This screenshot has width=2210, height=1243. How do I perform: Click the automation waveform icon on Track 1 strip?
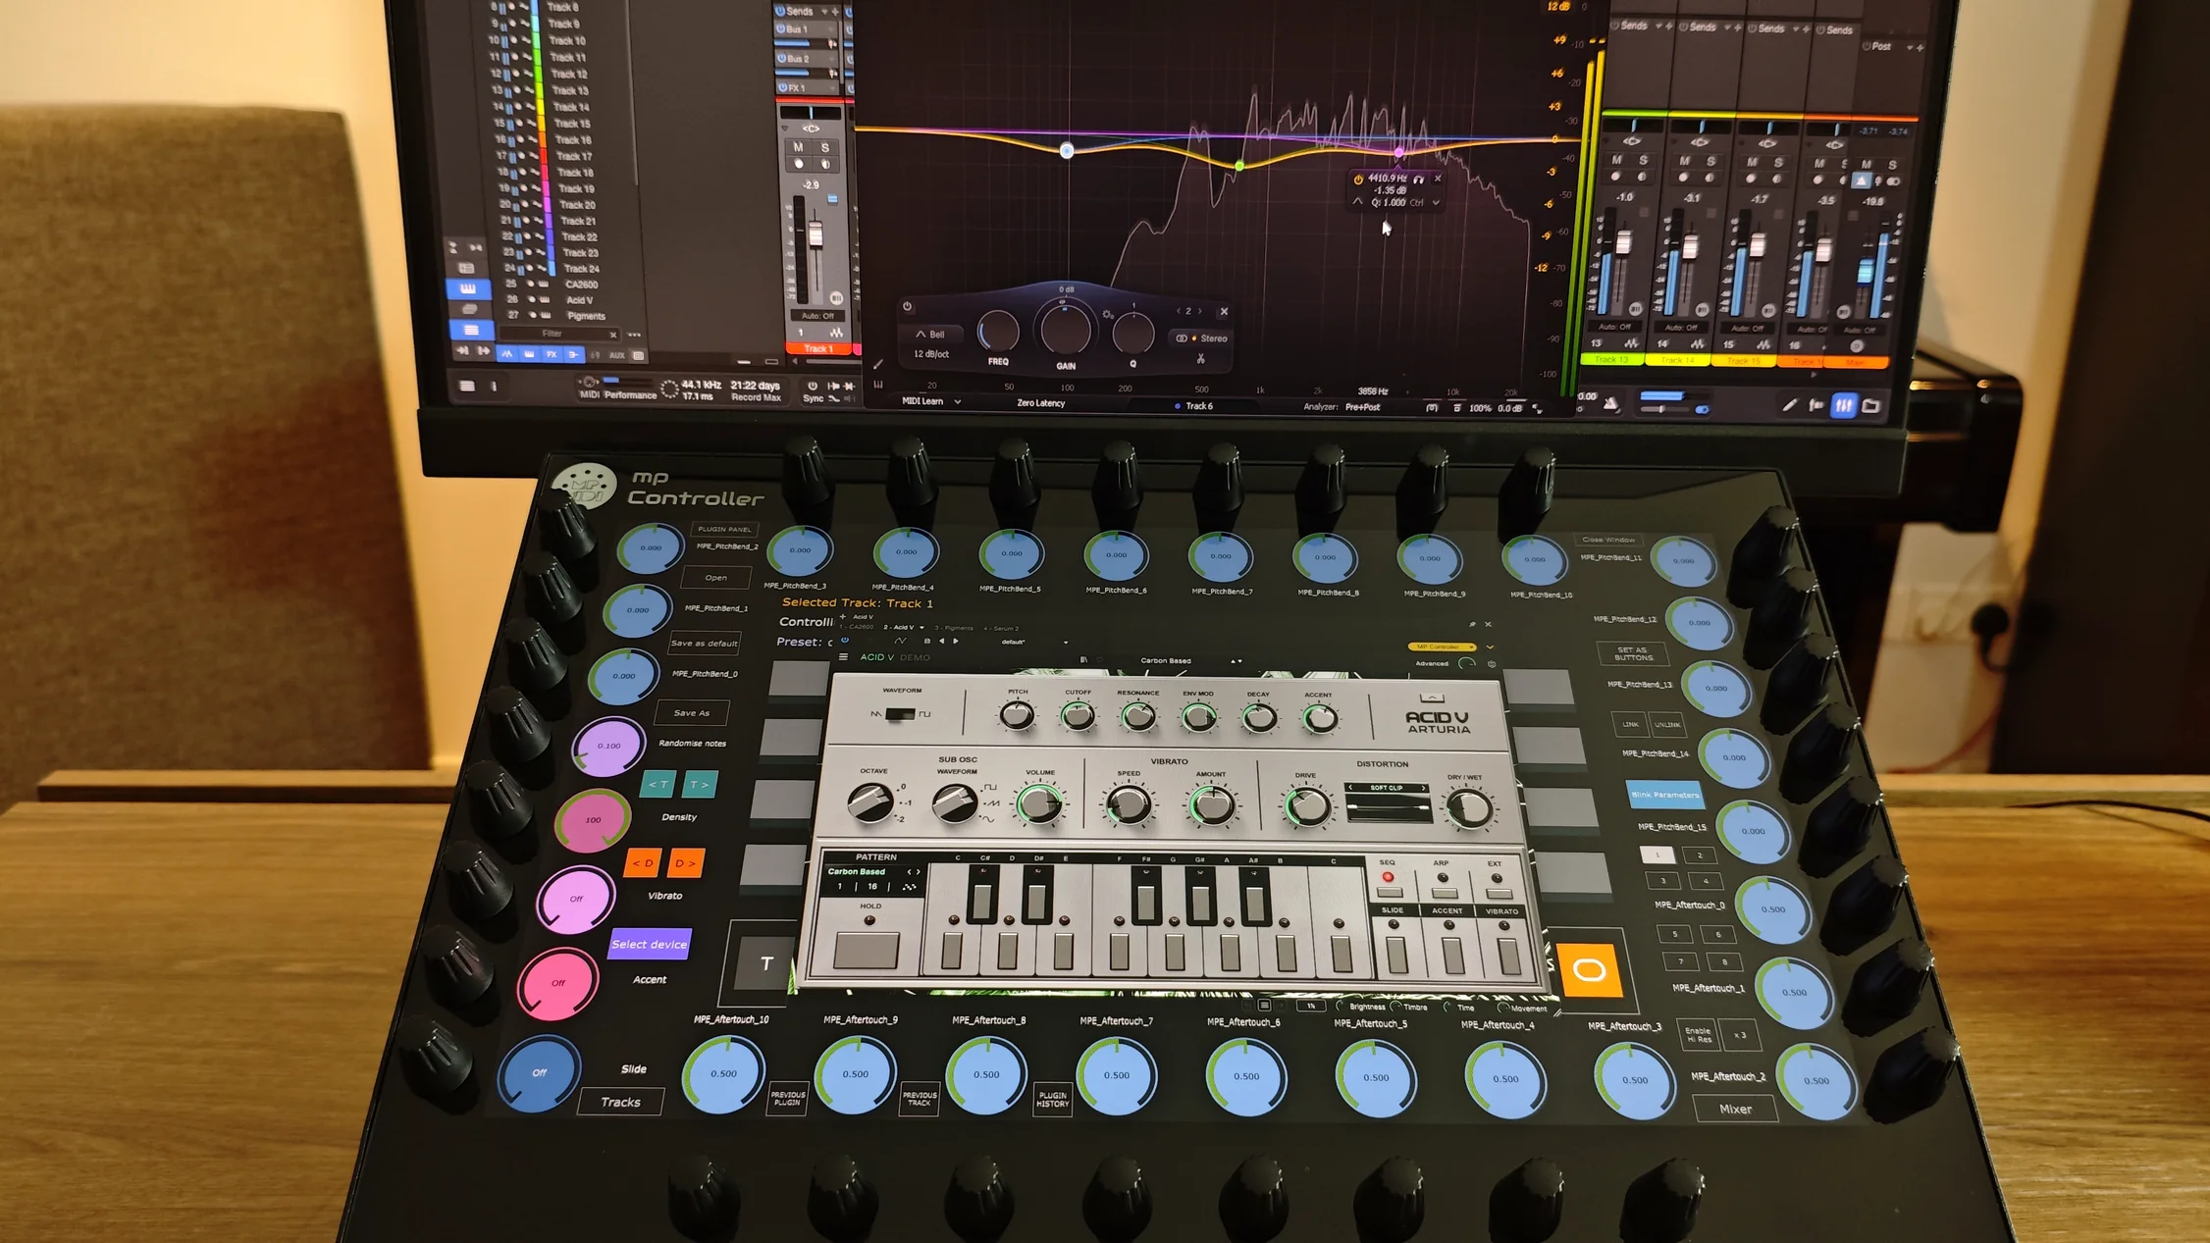[836, 334]
